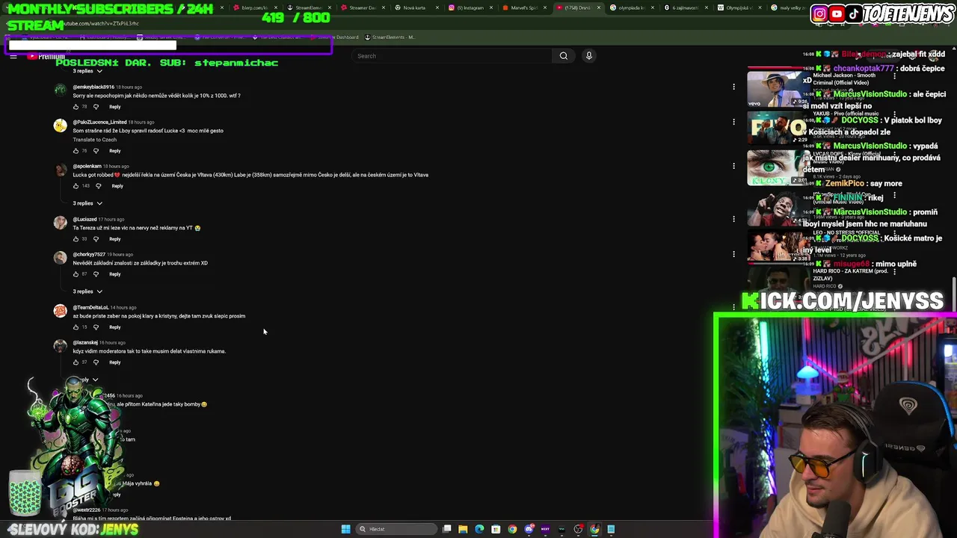Reply to @apolenkam comment
The width and height of the screenshot is (957, 538).
pos(117,186)
